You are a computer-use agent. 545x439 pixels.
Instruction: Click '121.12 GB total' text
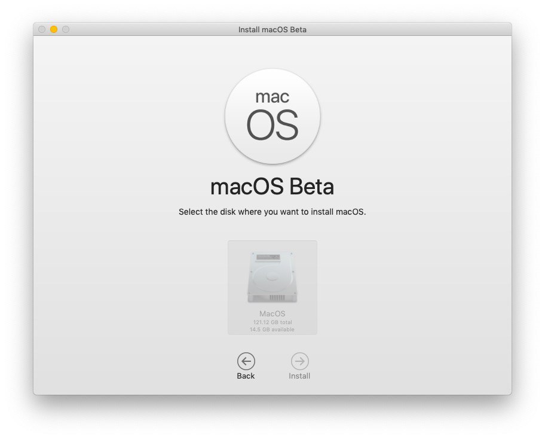pos(272,322)
